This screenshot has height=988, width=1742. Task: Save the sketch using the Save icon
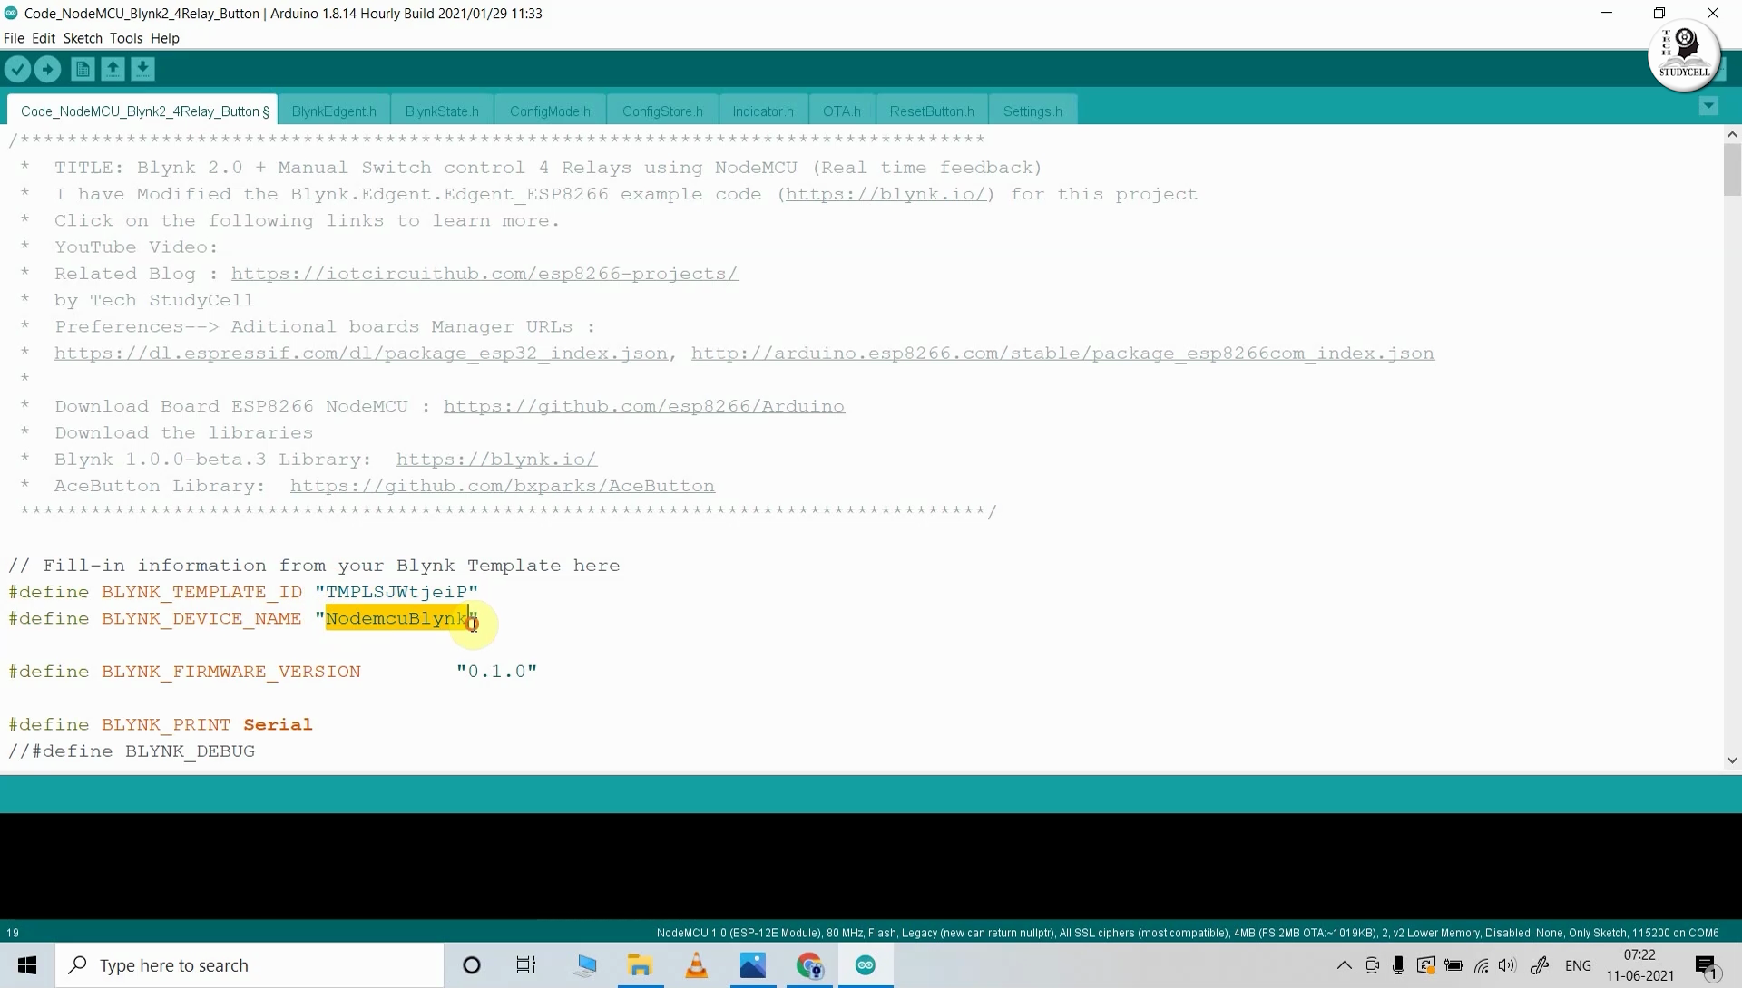pyautogui.click(x=143, y=69)
